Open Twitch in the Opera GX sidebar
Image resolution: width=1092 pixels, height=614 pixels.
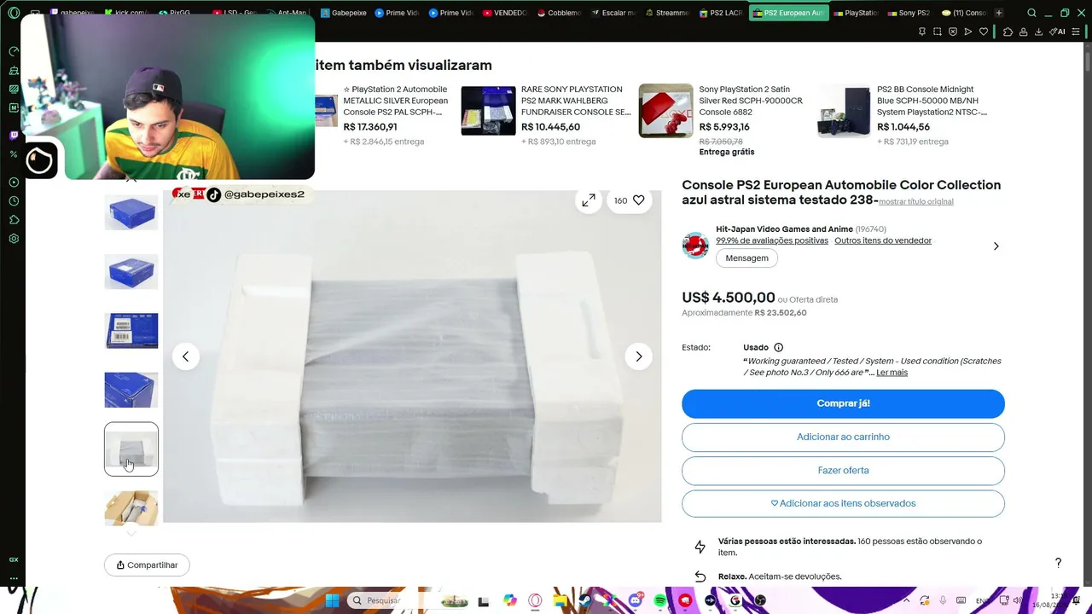14,135
